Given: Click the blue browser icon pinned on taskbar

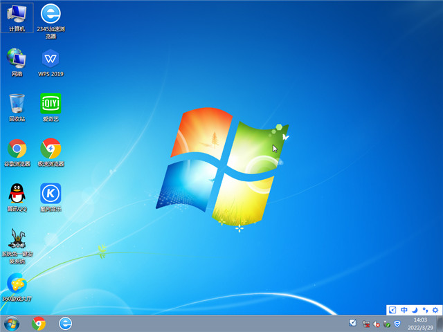Looking at the screenshot, I should tap(66, 323).
